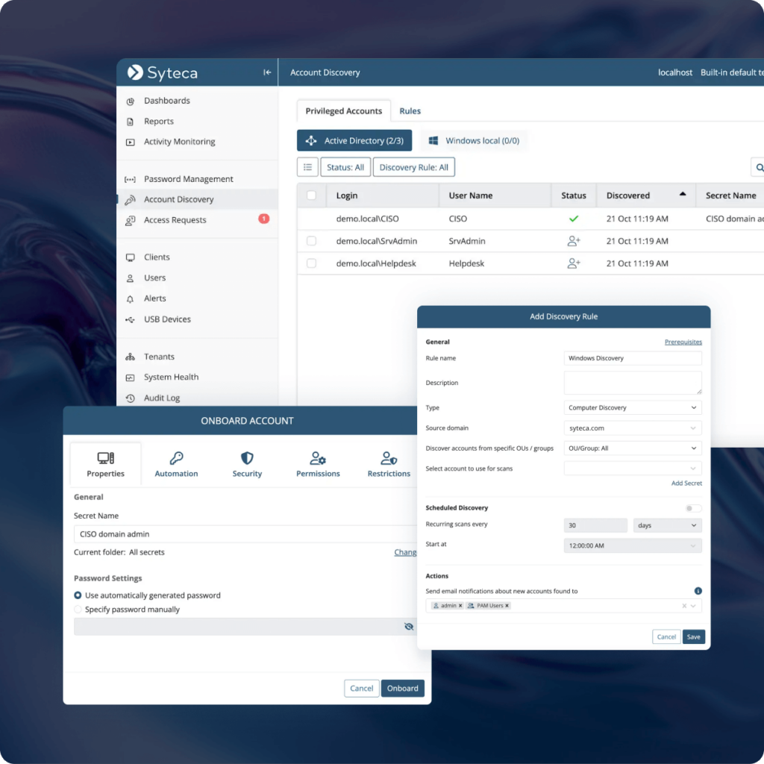The width and height of the screenshot is (764, 764).
Task: Open the Type dropdown showing Computer Discovery
Action: coord(633,407)
